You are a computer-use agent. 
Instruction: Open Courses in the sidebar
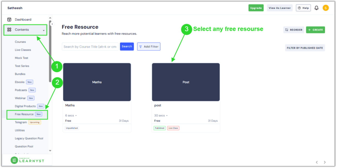(x=20, y=42)
